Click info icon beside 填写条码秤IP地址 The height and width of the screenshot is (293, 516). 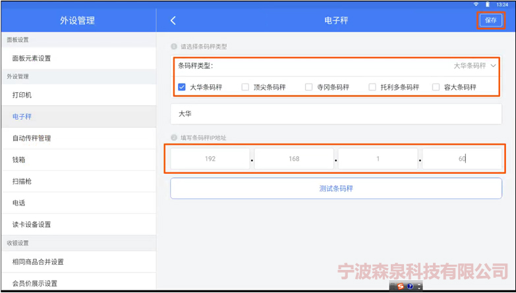click(174, 138)
